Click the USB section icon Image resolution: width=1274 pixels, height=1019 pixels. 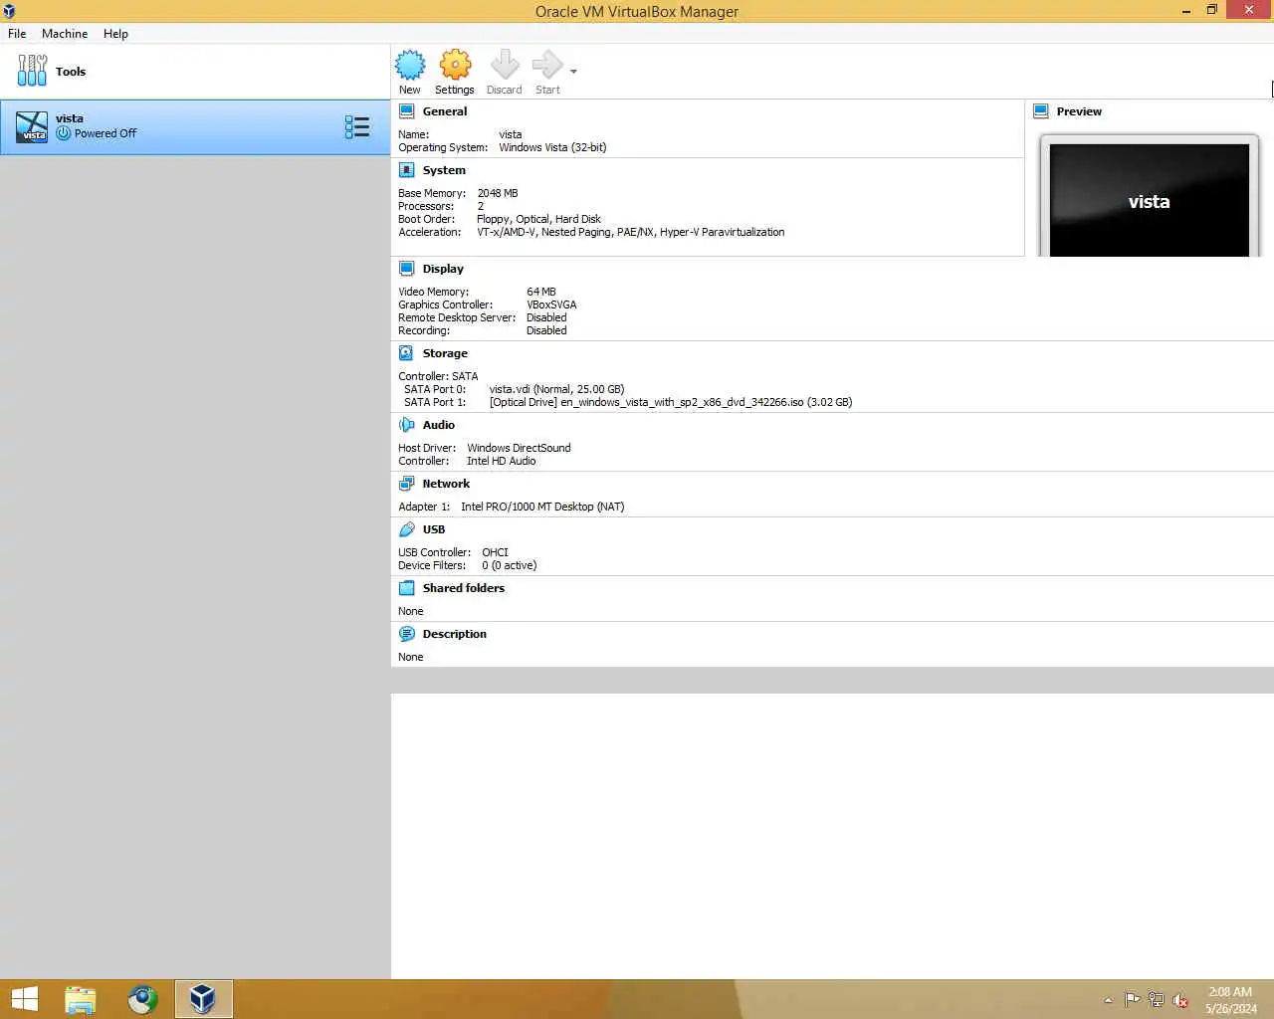pos(406,529)
